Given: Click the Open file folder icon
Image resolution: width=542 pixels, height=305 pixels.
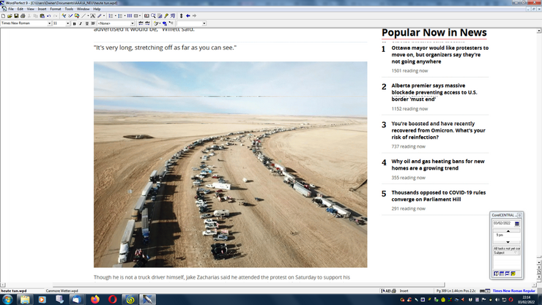Looking at the screenshot, I should click(10, 16).
